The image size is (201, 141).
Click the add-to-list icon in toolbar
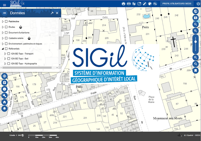click(155, 4)
